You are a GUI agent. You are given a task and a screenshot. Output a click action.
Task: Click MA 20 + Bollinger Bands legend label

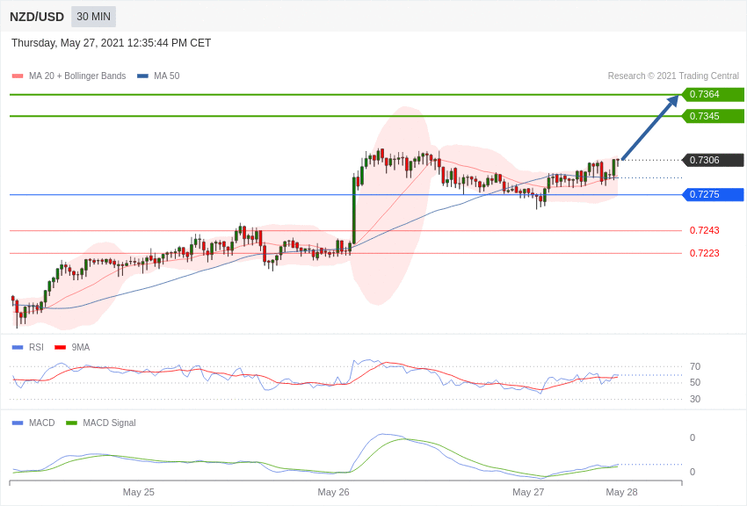coord(77,76)
